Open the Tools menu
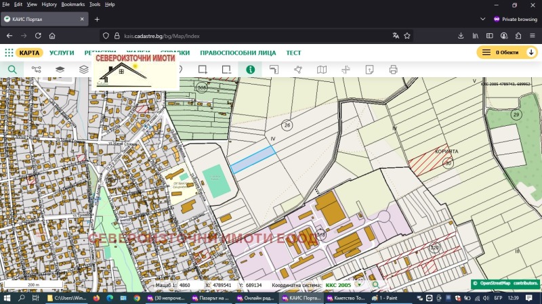This screenshot has width=542, height=304. coord(95,5)
